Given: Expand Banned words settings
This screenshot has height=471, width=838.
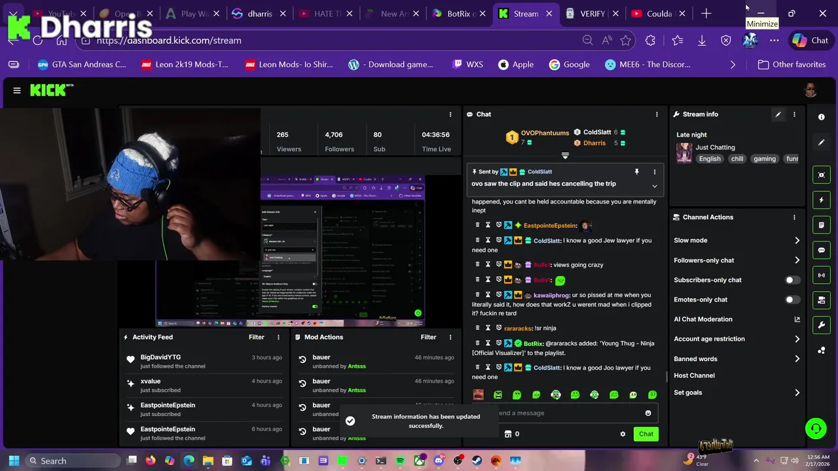Looking at the screenshot, I should tap(797, 358).
